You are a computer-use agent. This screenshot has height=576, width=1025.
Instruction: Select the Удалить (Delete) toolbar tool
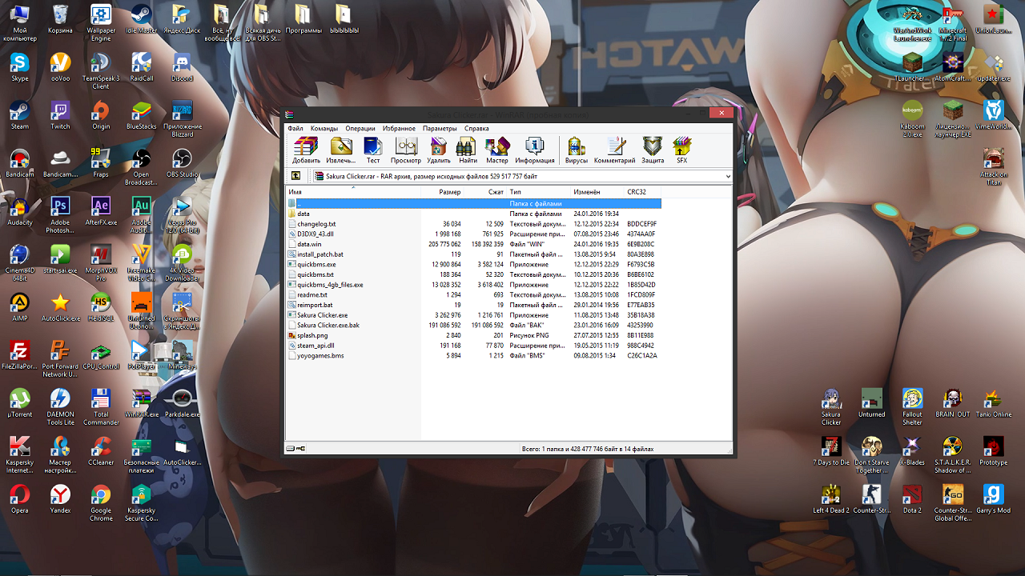tap(439, 150)
